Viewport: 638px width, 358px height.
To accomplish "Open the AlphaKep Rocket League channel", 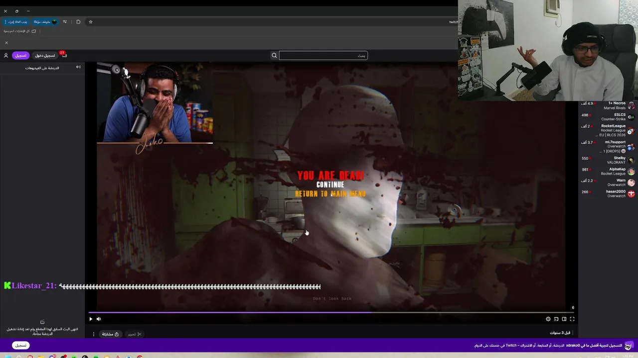I will (607, 171).
